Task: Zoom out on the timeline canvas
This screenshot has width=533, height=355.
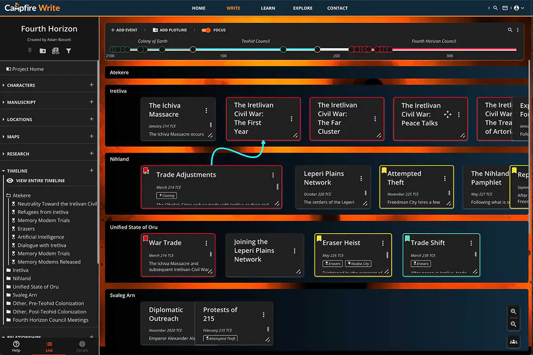Action: [514, 324]
